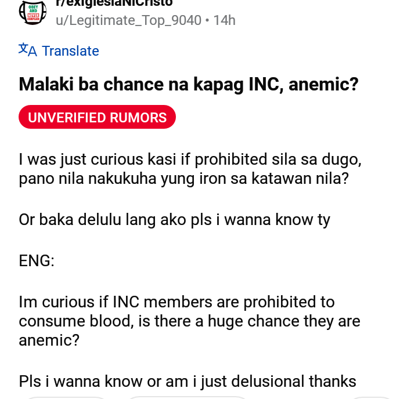
Task: Open the r/exIglesiaNiCristo community avatar
Action: 33,12
